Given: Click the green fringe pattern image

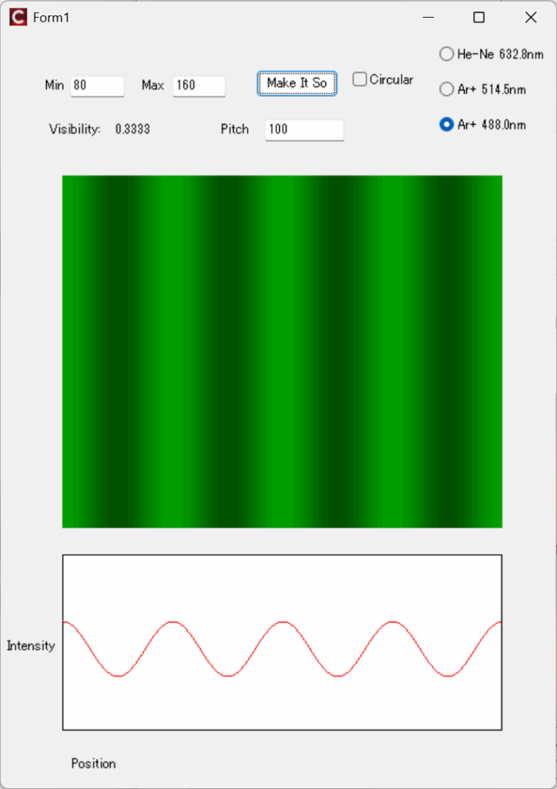Looking at the screenshot, I should pyautogui.click(x=282, y=351).
